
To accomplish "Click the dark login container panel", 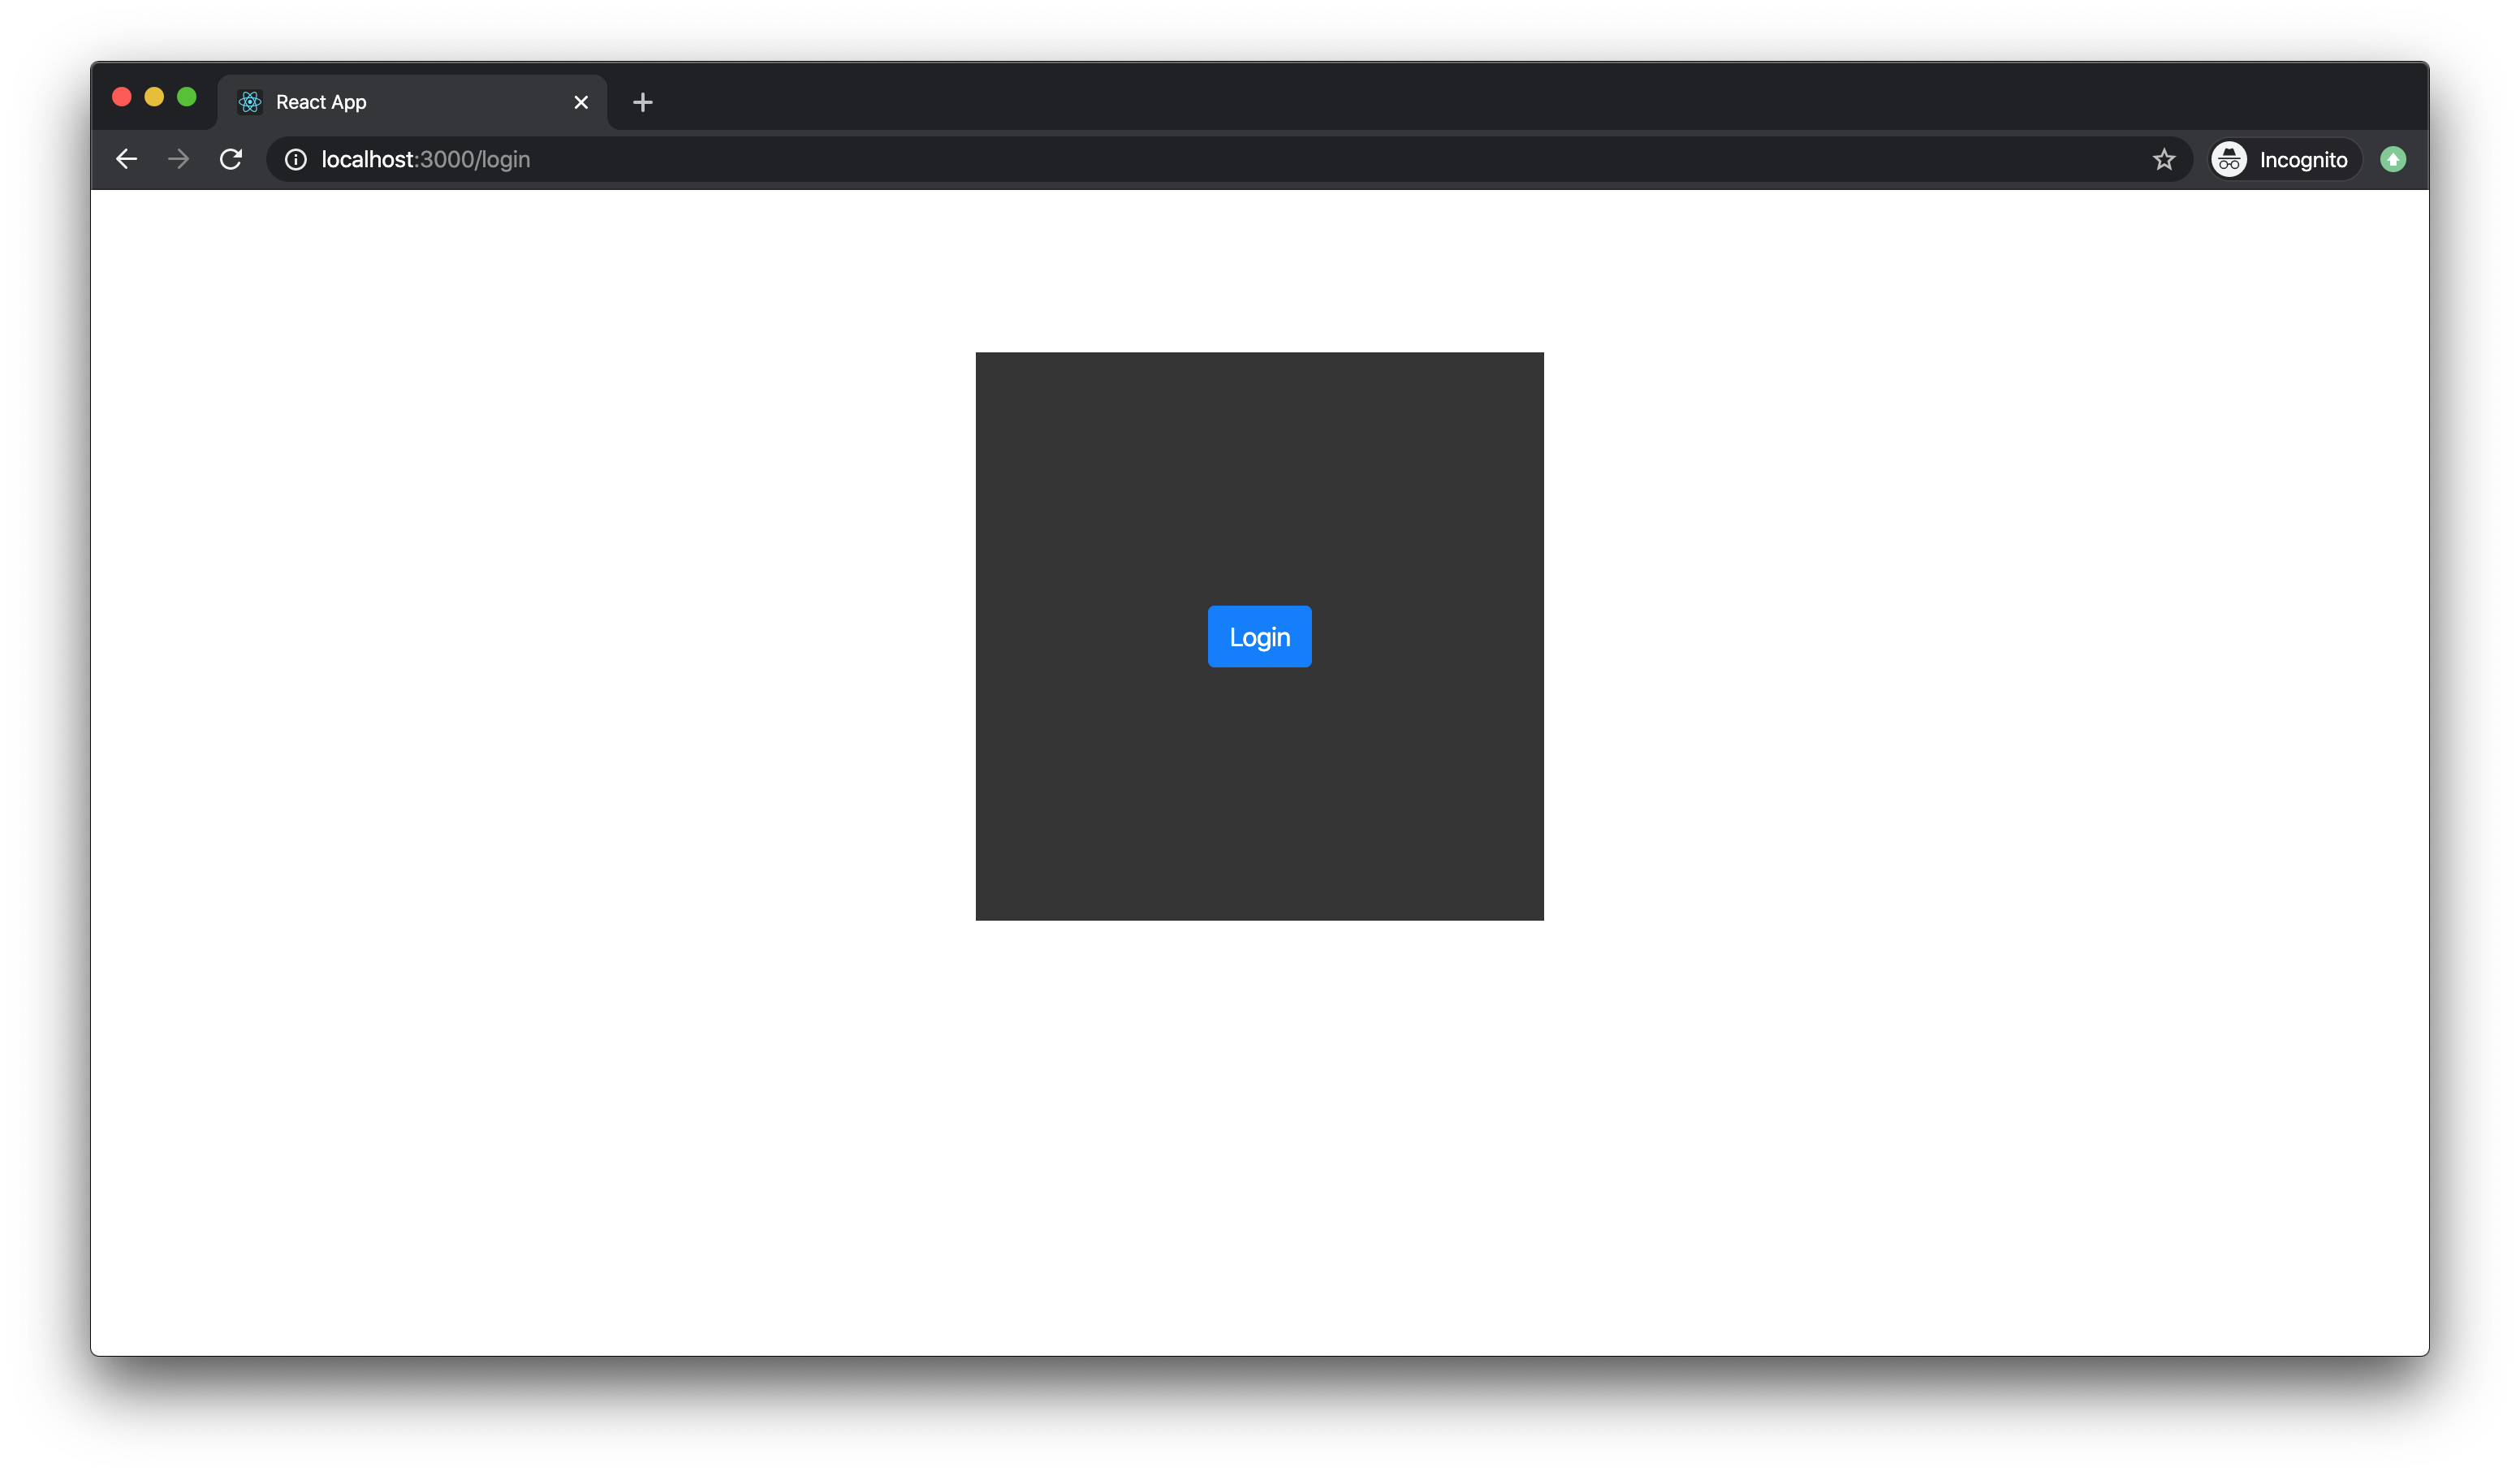I will click(1259, 636).
